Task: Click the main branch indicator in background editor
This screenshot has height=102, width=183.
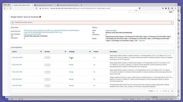Action: pyautogui.click(x=11, y=99)
